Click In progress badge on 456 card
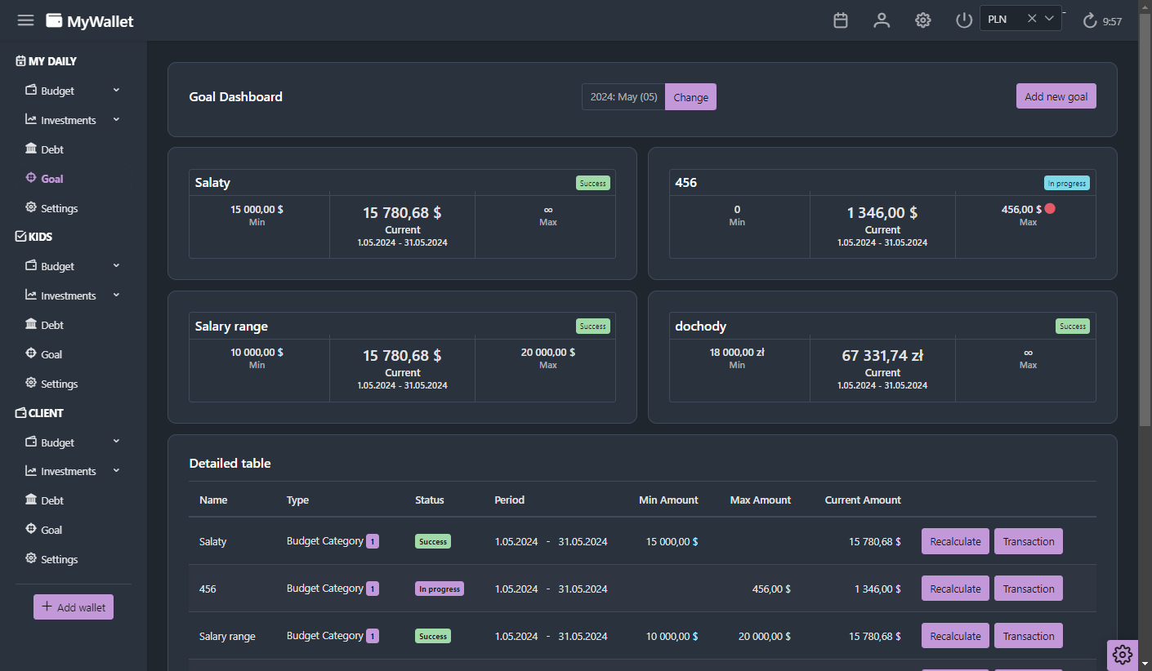The width and height of the screenshot is (1152, 671). click(1067, 183)
